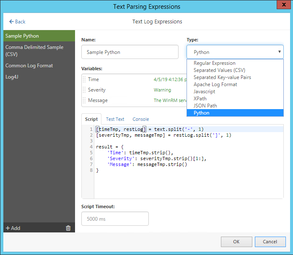
Task: Click the plus Add button
Action: point(13,228)
